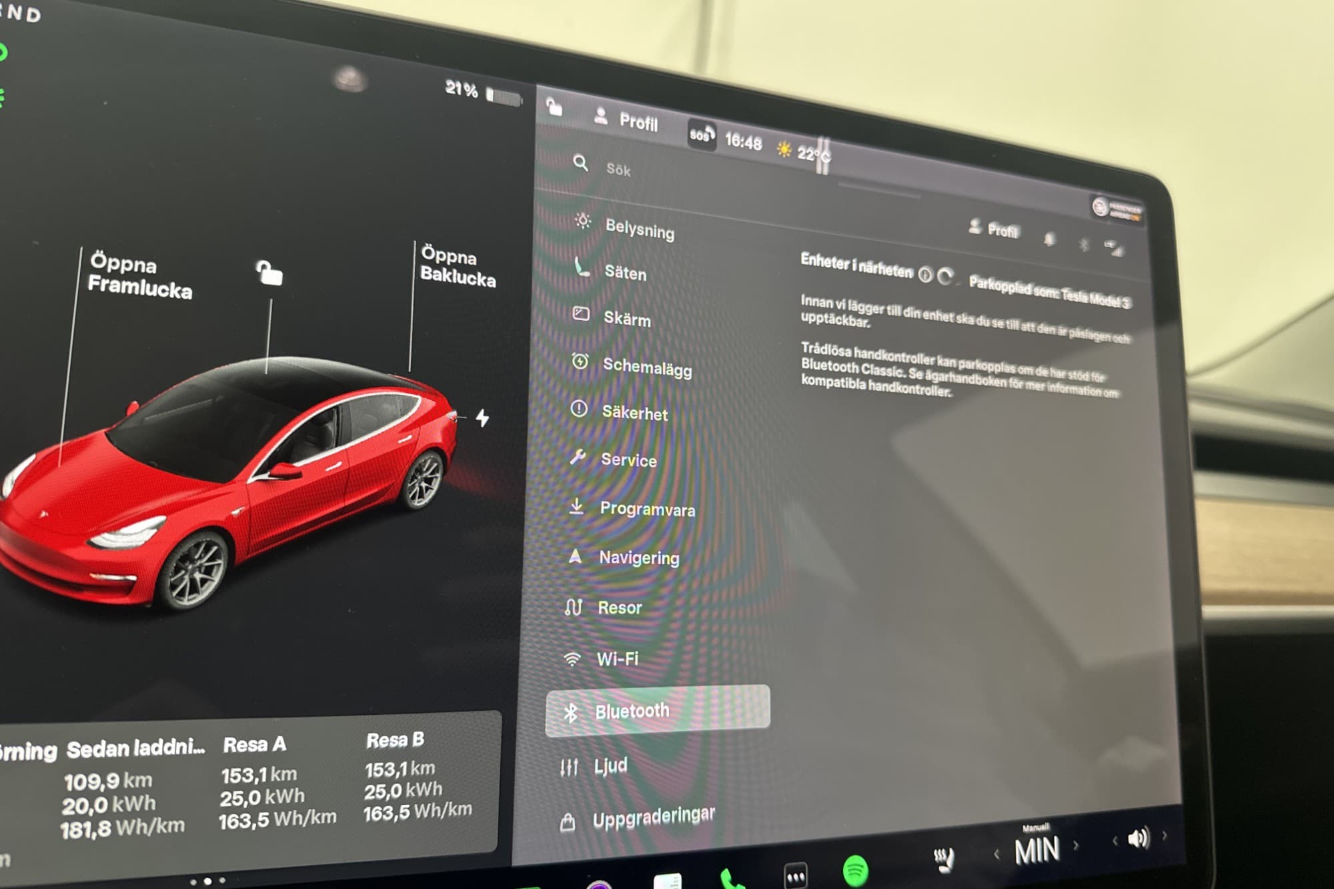Open the Uppgraderingar upgrades menu
This screenshot has height=889, width=1334.
coord(637,818)
